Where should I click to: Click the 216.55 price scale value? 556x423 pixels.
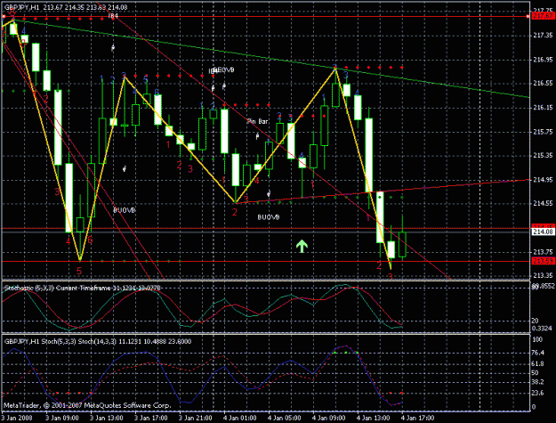point(543,84)
